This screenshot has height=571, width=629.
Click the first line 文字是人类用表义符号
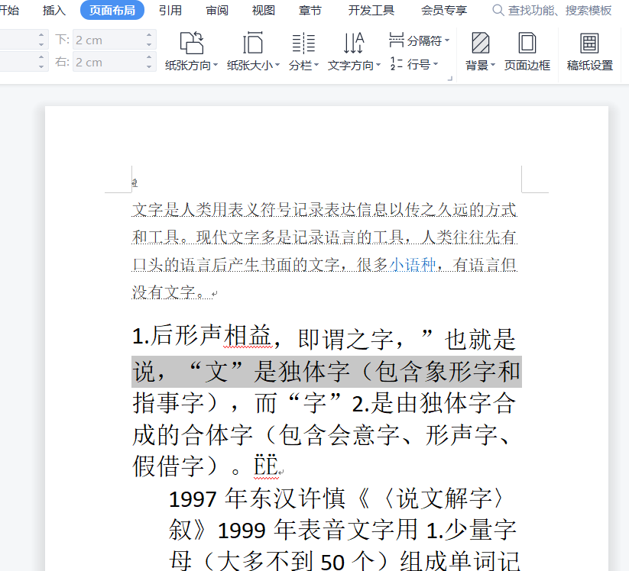[x=324, y=210]
